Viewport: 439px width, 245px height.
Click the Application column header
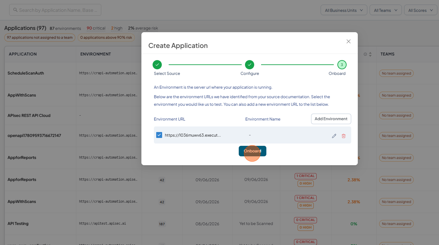tap(23, 54)
